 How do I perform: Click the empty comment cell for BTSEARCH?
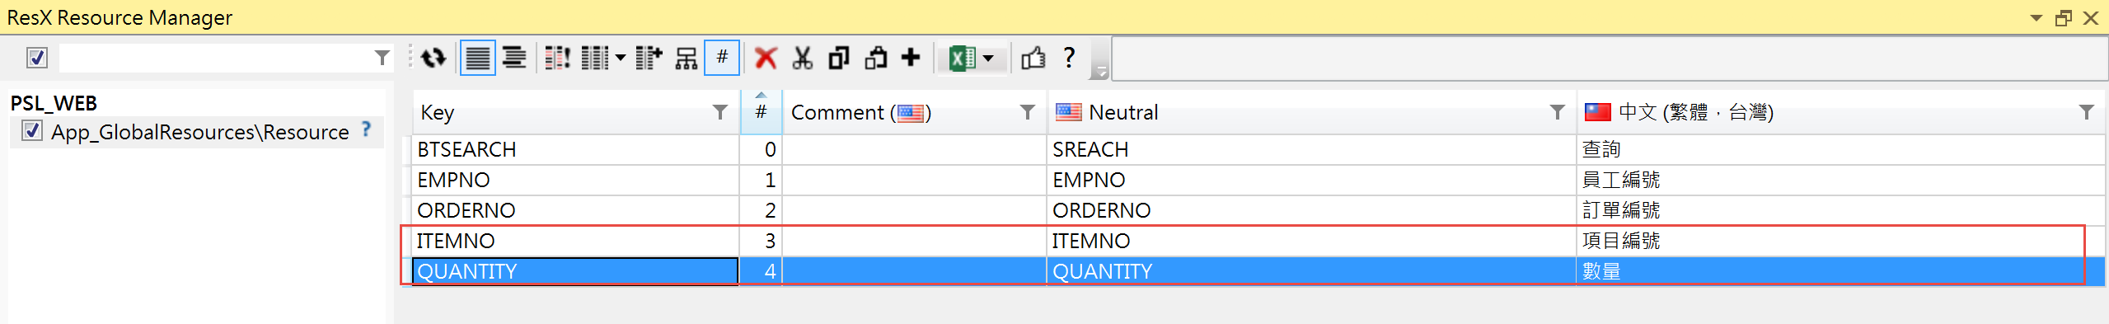tap(914, 150)
